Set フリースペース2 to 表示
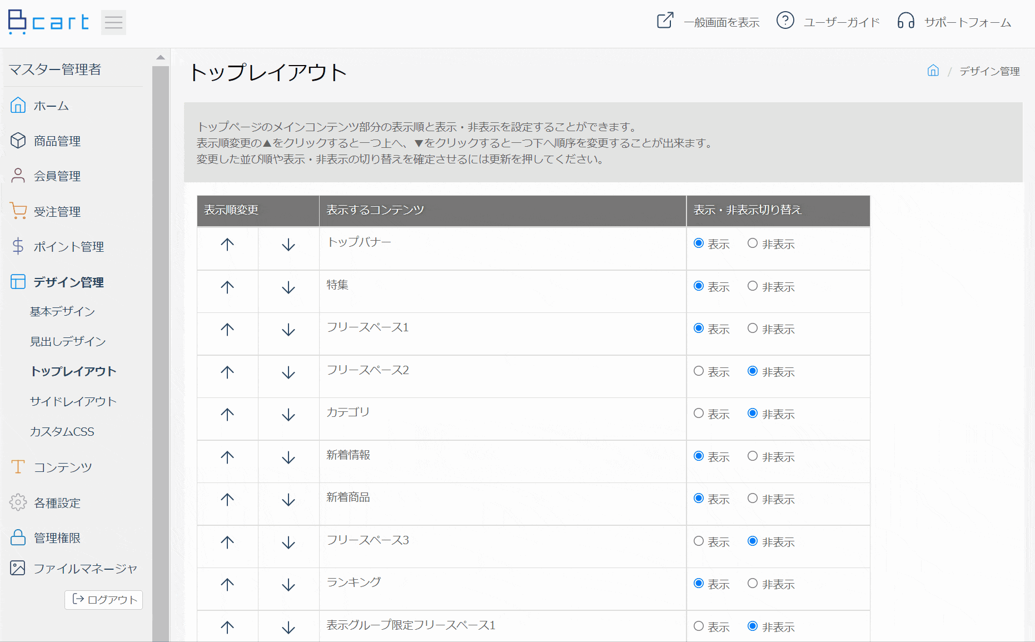Image resolution: width=1035 pixels, height=642 pixels. (699, 371)
